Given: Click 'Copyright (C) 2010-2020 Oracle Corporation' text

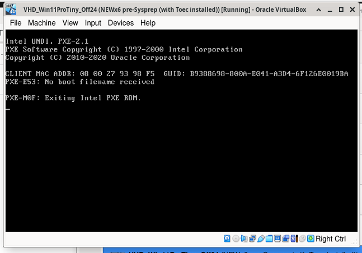Looking at the screenshot, I should tap(98, 58).
